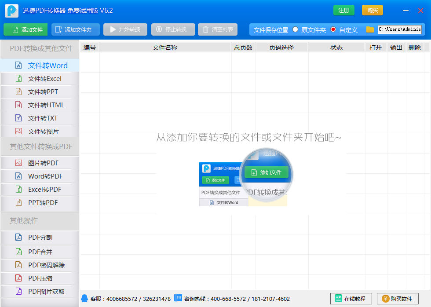
Task: Enable the 自定义 save location option
Action: pyautogui.click(x=334, y=29)
